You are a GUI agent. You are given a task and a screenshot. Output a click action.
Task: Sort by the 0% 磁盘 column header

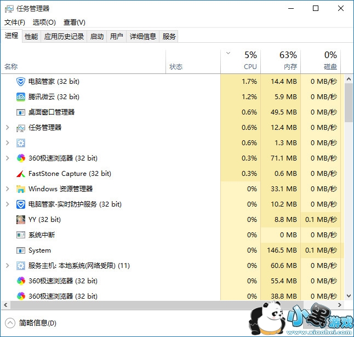(321, 62)
